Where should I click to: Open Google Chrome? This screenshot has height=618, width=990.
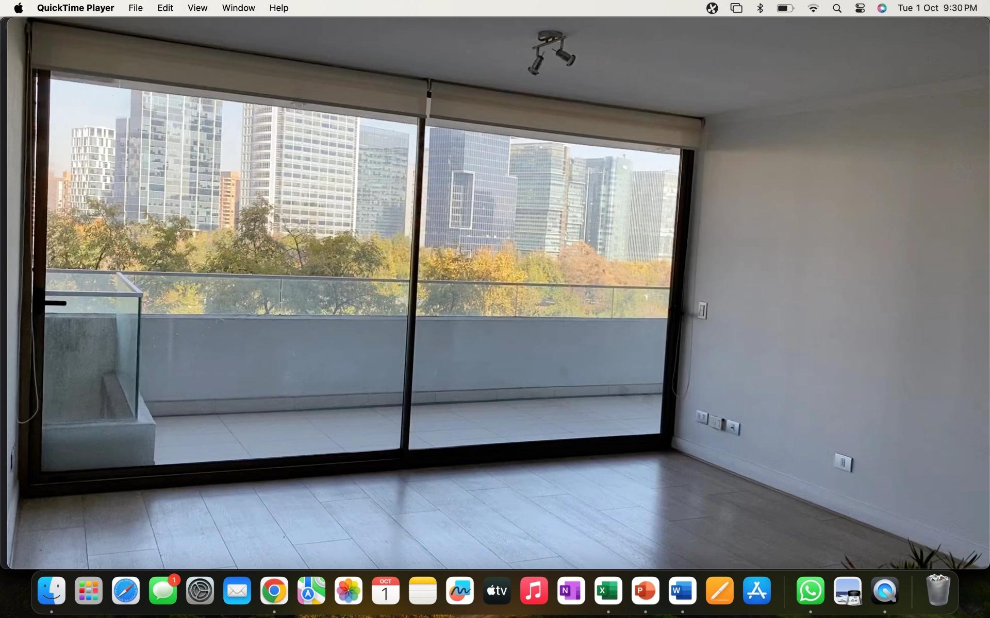[x=274, y=591]
